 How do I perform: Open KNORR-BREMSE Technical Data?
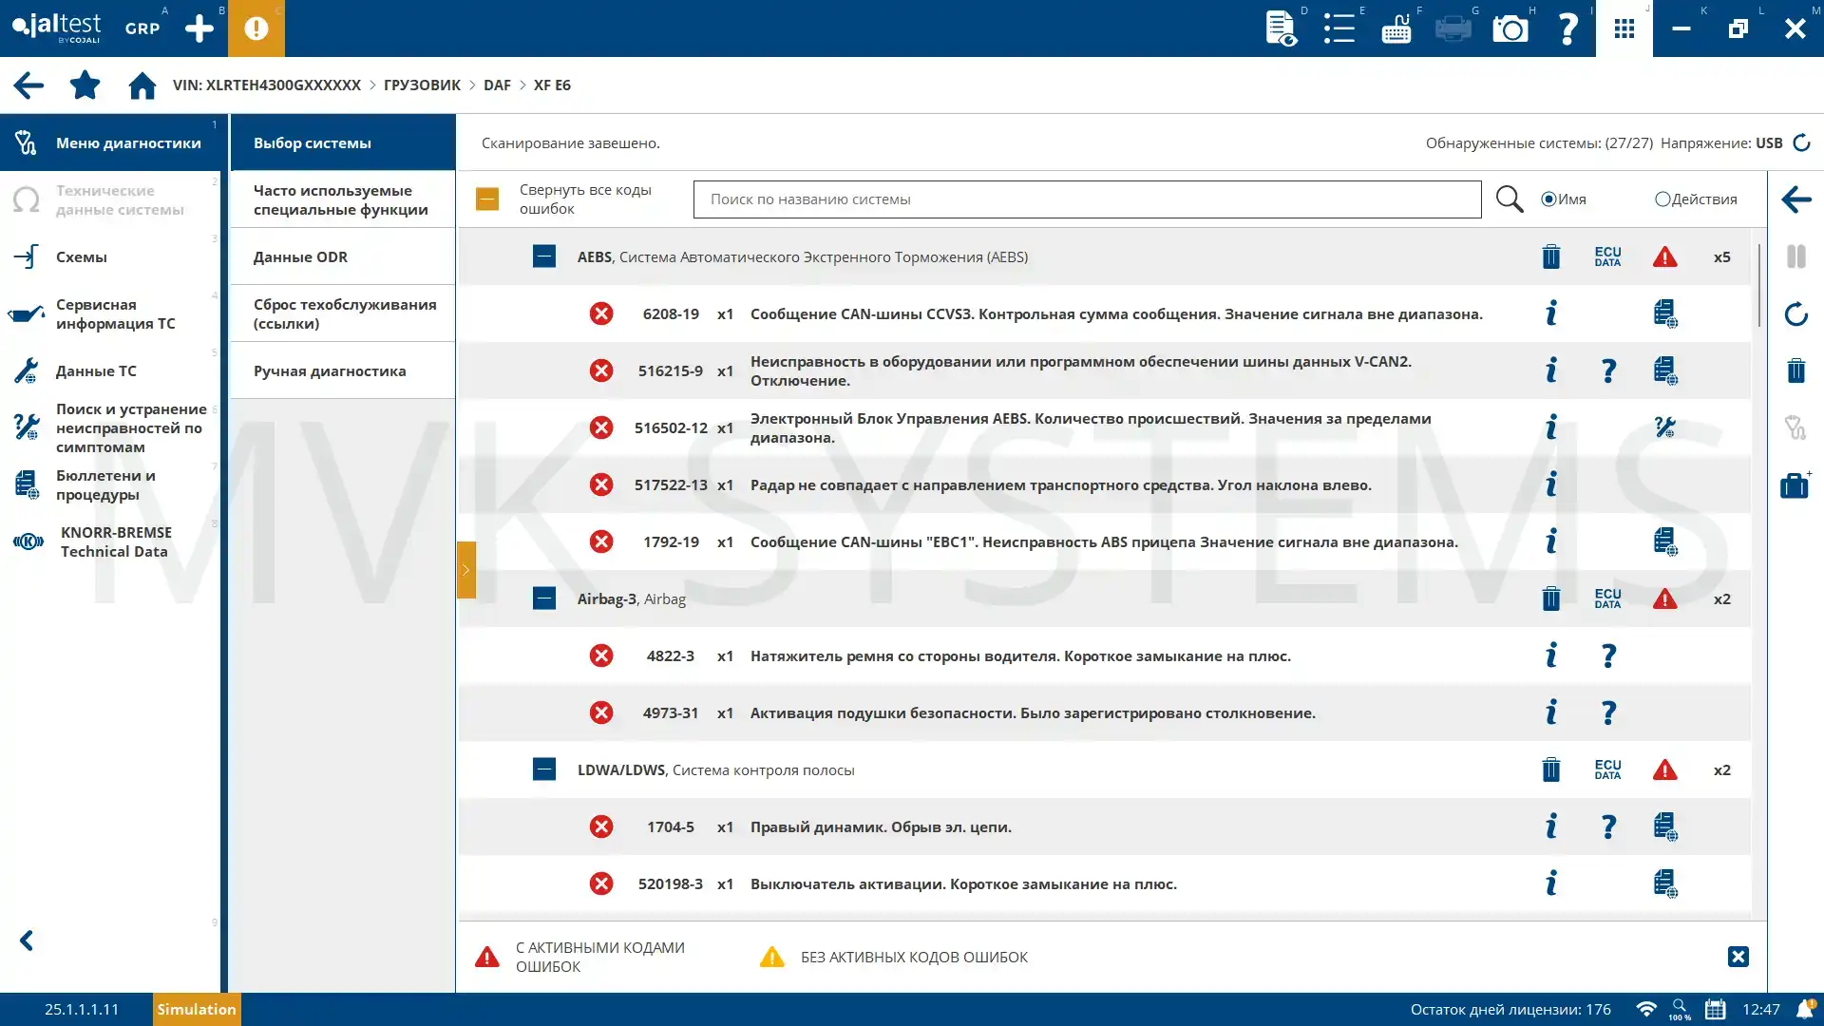pyautogui.click(x=110, y=541)
